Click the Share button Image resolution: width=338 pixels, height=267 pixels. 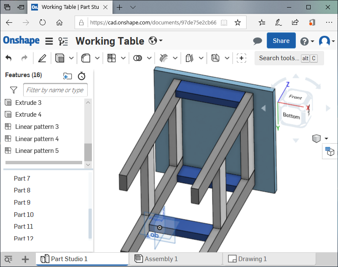281,40
